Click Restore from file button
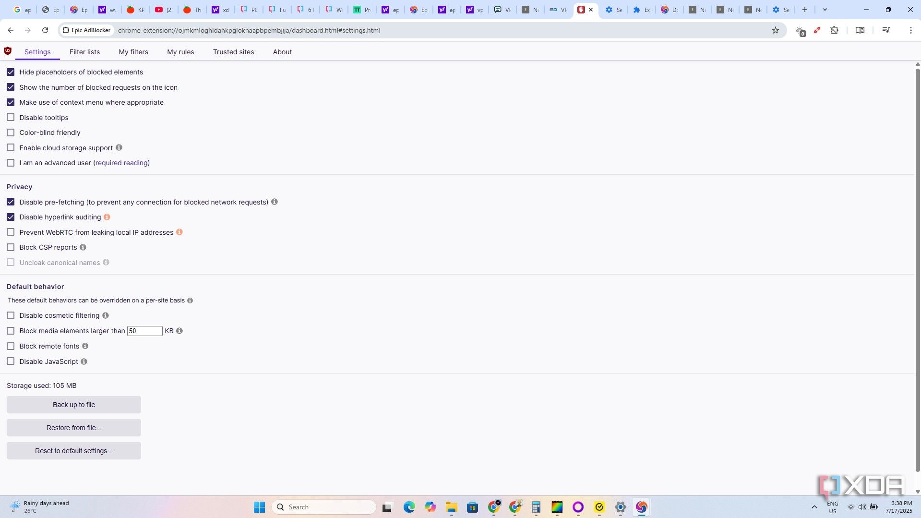The image size is (921, 518). point(74,428)
